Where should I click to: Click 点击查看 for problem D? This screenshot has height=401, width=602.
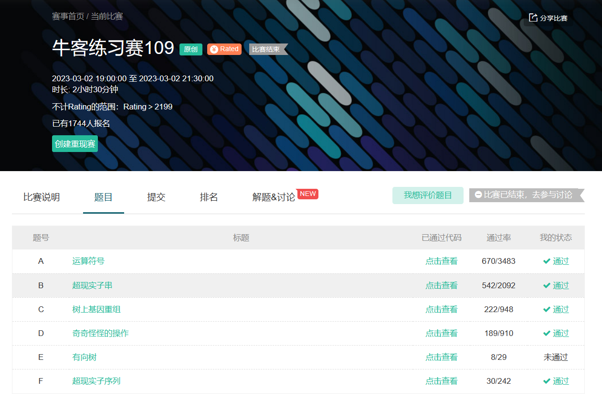point(442,333)
